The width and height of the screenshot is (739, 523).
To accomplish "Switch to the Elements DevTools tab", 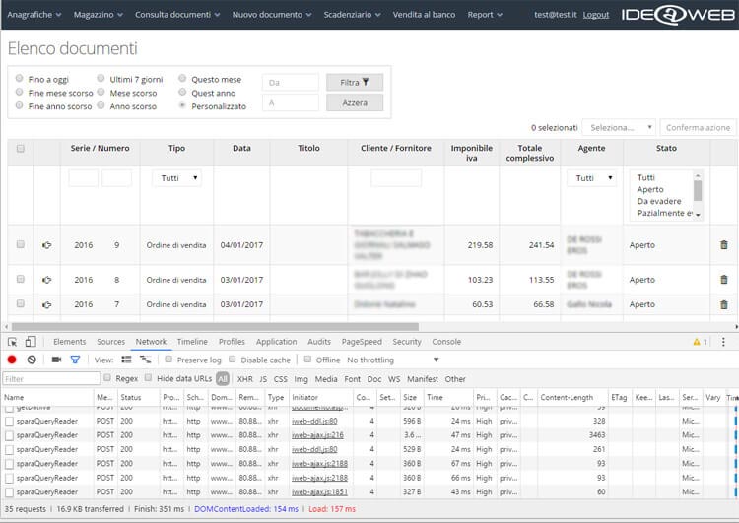I will click(69, 342).
